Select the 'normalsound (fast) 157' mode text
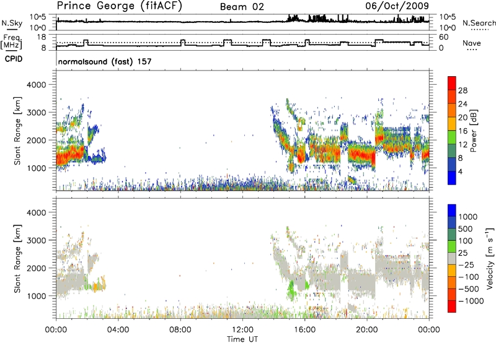 click(105, 61)
